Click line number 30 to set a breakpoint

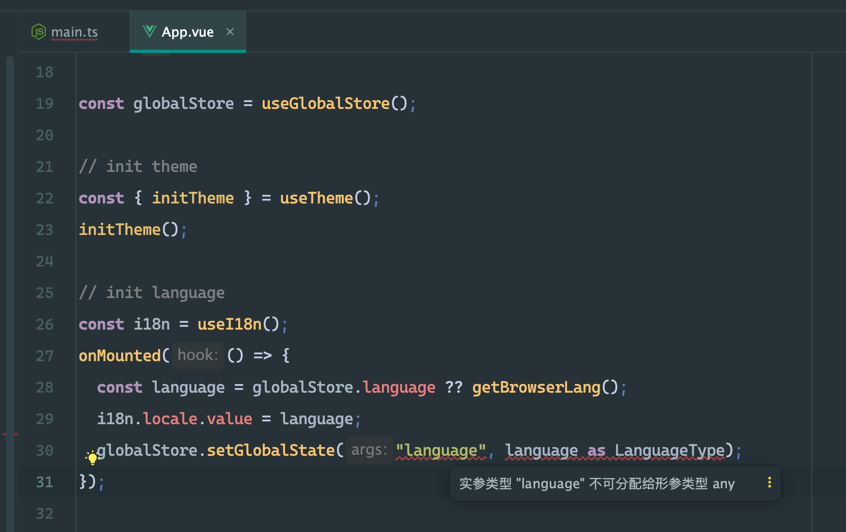[x=44, y=450]
